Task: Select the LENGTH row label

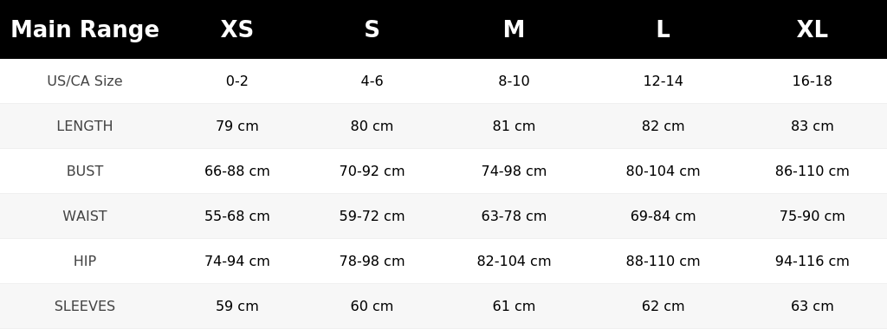Action: [x=85, y=126]
